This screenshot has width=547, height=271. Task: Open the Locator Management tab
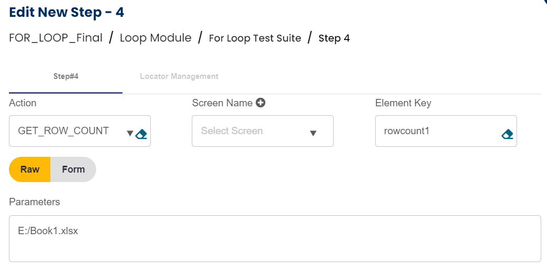point(179,76)
